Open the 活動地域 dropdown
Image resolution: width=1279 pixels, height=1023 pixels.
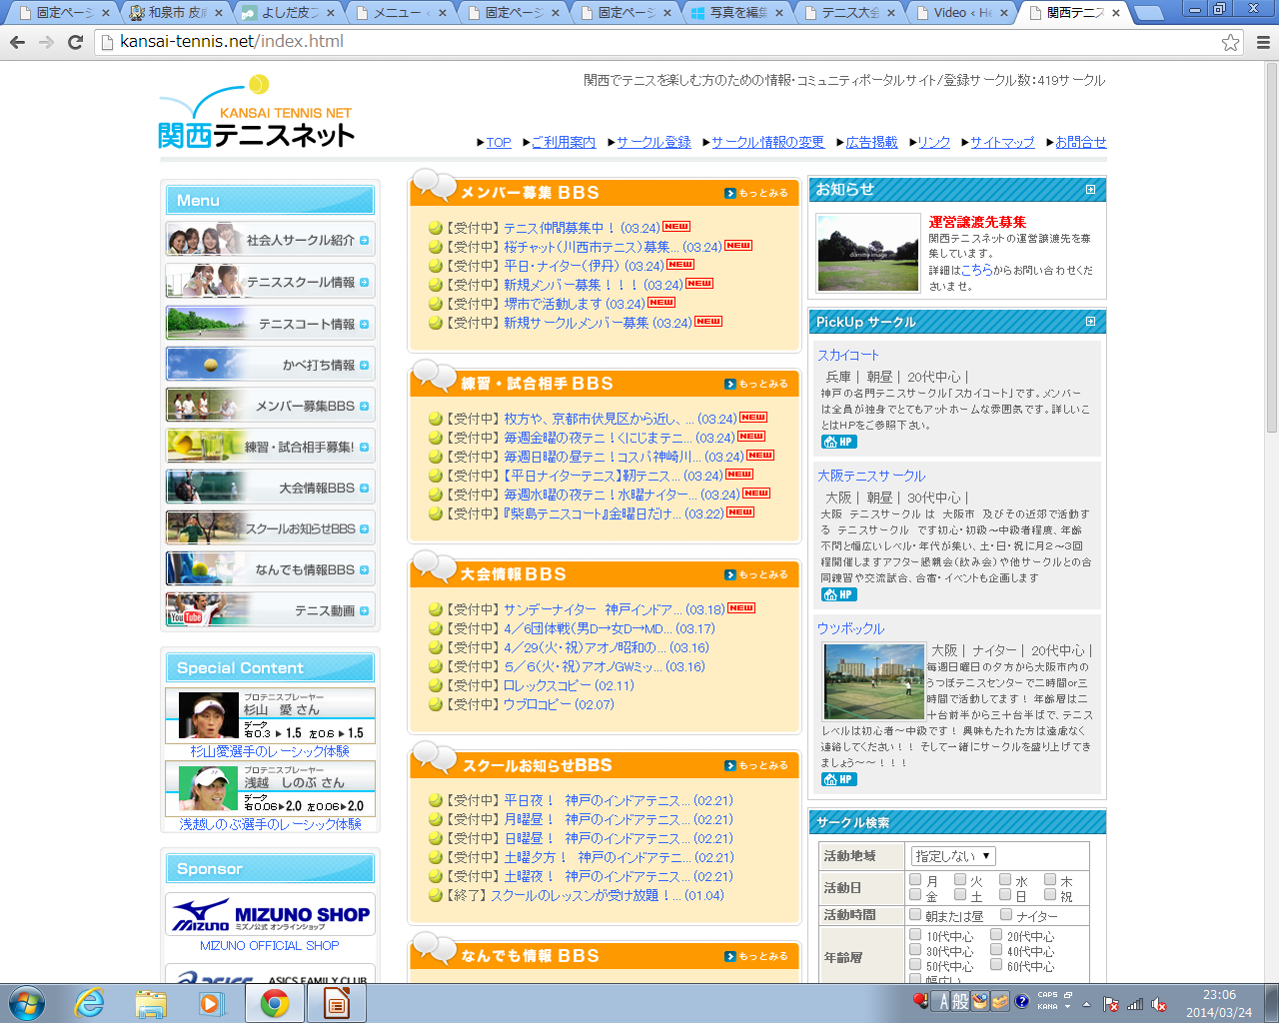coord(952,856)
